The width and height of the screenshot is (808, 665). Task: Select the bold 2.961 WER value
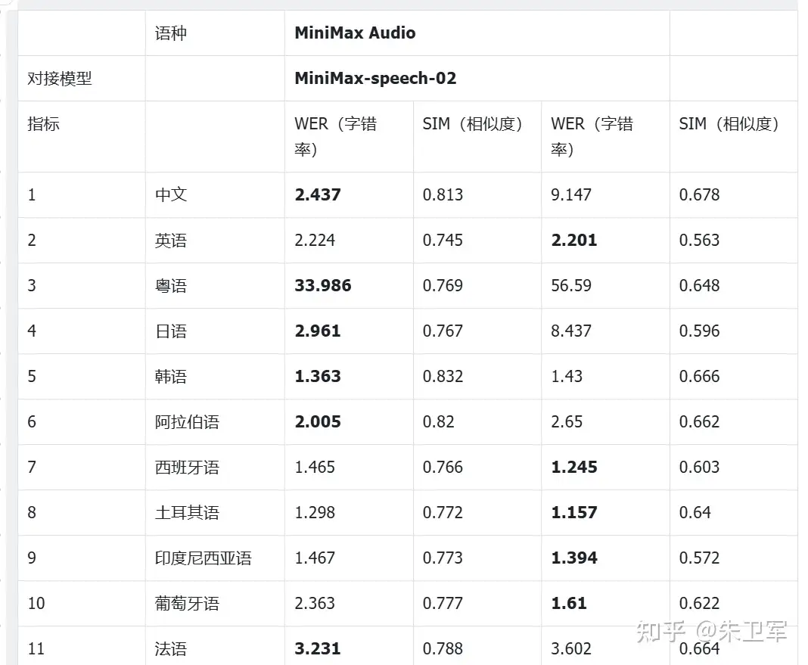click(318, 331)
